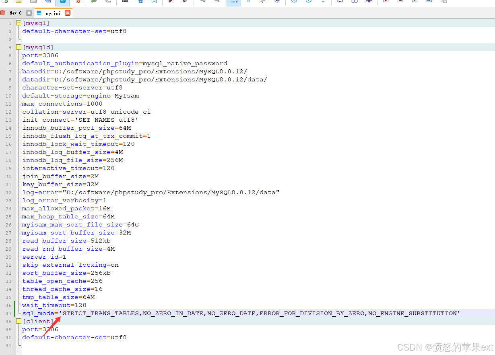This screenshot has width=495, height=355.
Task: Click tmp_table_size=64M line
Action: (58, 297)
